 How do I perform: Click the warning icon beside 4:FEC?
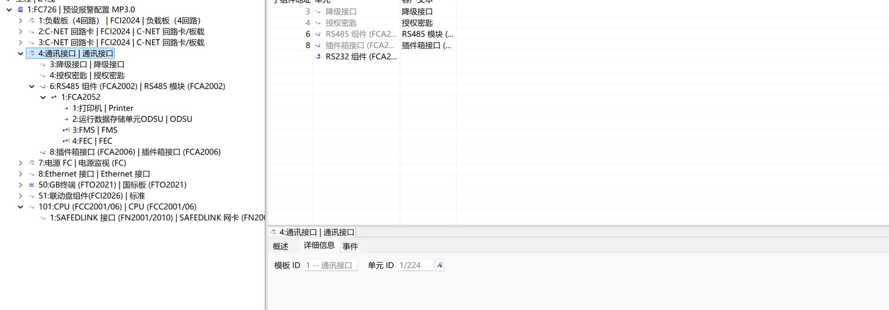click(x=66, y=141)
